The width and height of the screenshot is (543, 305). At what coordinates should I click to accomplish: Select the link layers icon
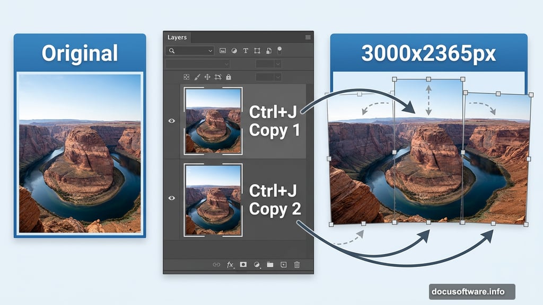coord(216,264)
